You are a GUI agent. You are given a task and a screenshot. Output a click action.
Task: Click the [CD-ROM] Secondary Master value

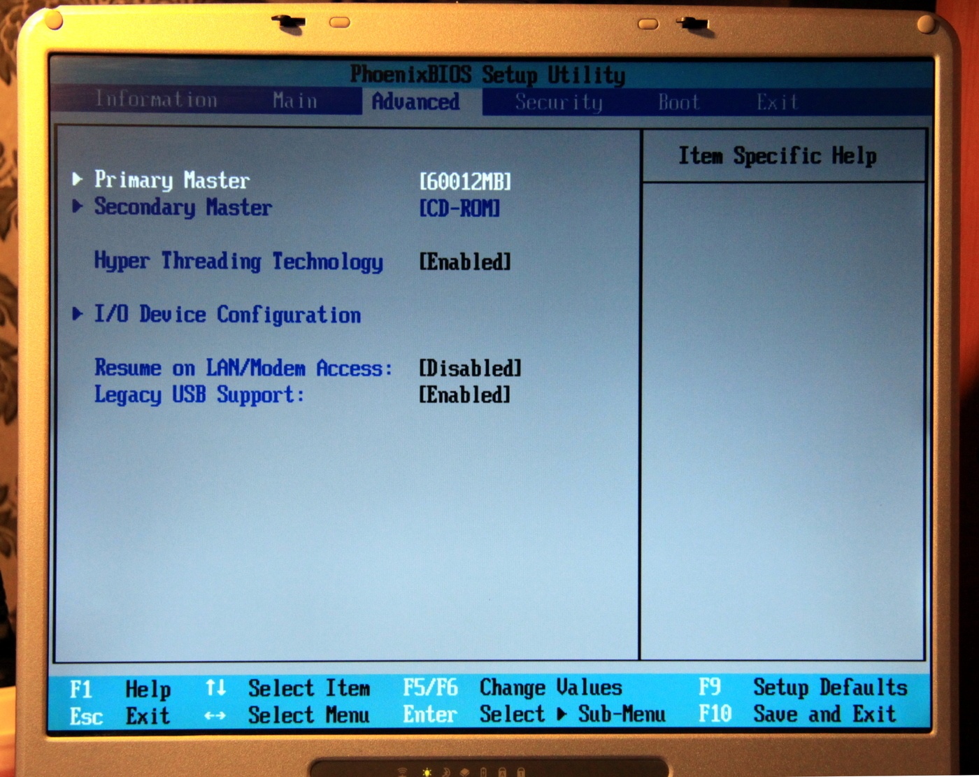click(459, 208)
